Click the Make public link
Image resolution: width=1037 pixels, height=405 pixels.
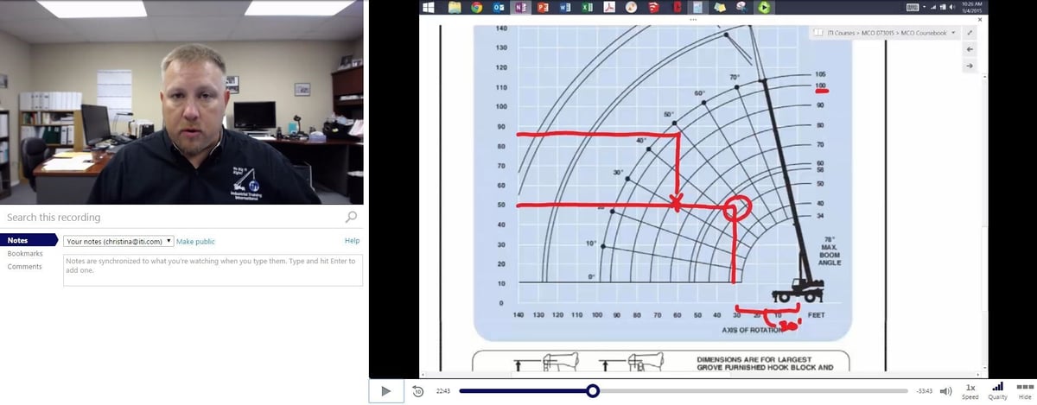195,242
